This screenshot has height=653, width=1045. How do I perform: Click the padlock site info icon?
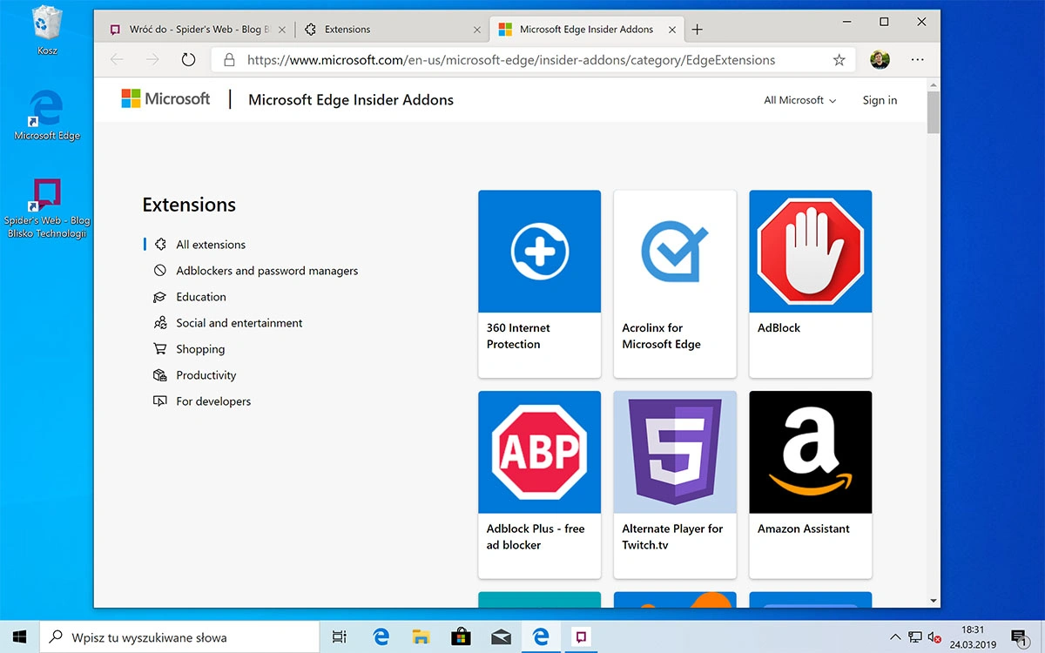229,60
